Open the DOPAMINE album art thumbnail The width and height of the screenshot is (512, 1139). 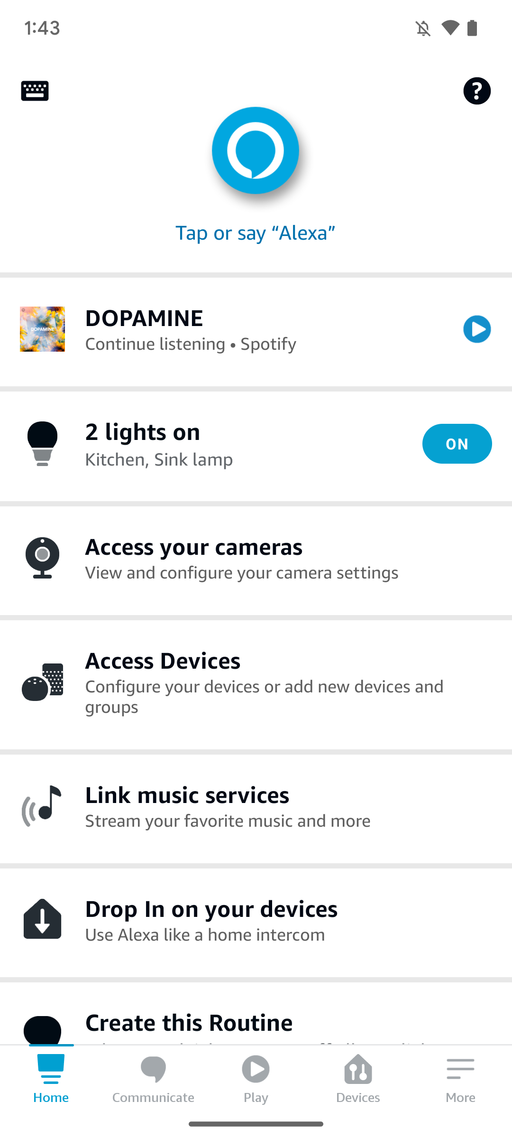pyautogui.click(x=42, y=329)
